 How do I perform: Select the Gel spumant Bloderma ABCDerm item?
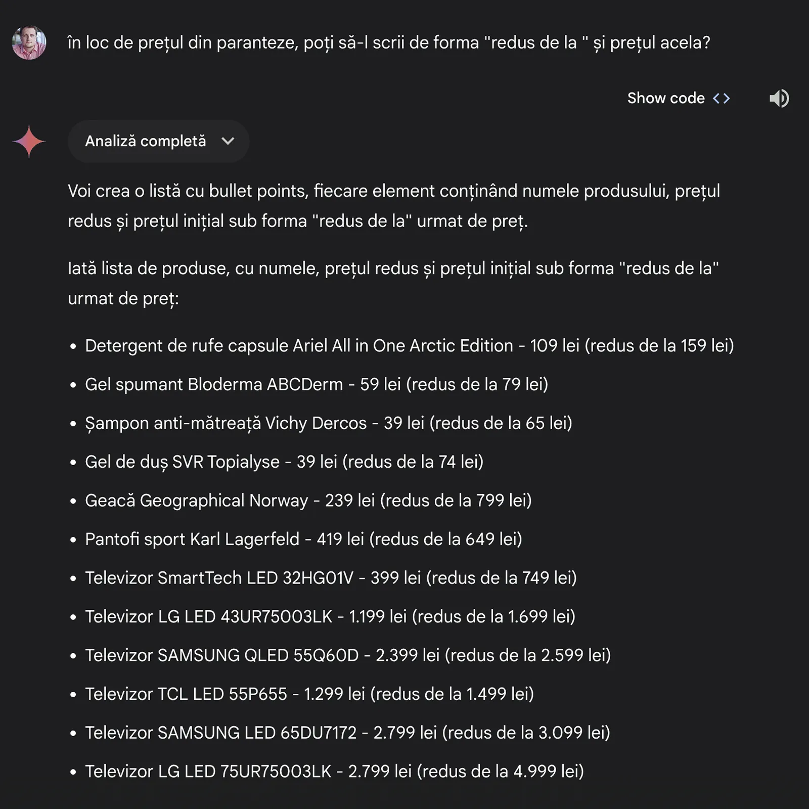coord(317,384)
